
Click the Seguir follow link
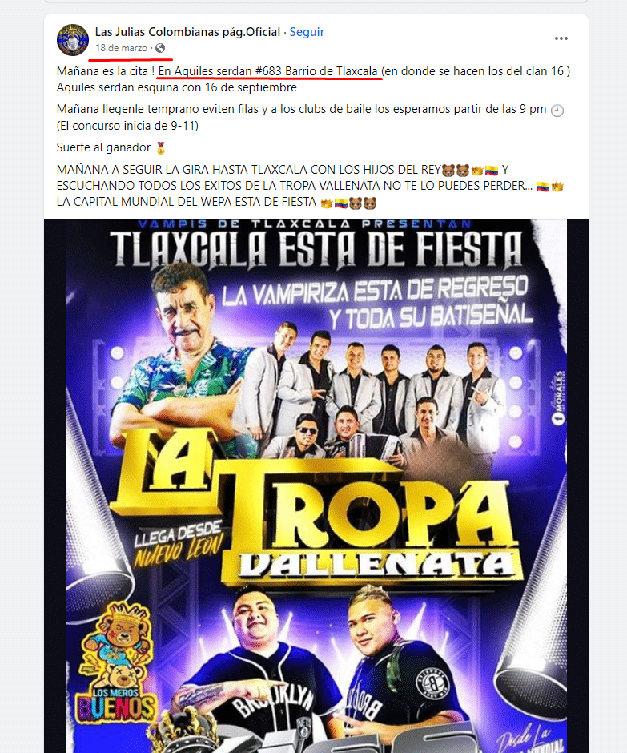[307, 32]
